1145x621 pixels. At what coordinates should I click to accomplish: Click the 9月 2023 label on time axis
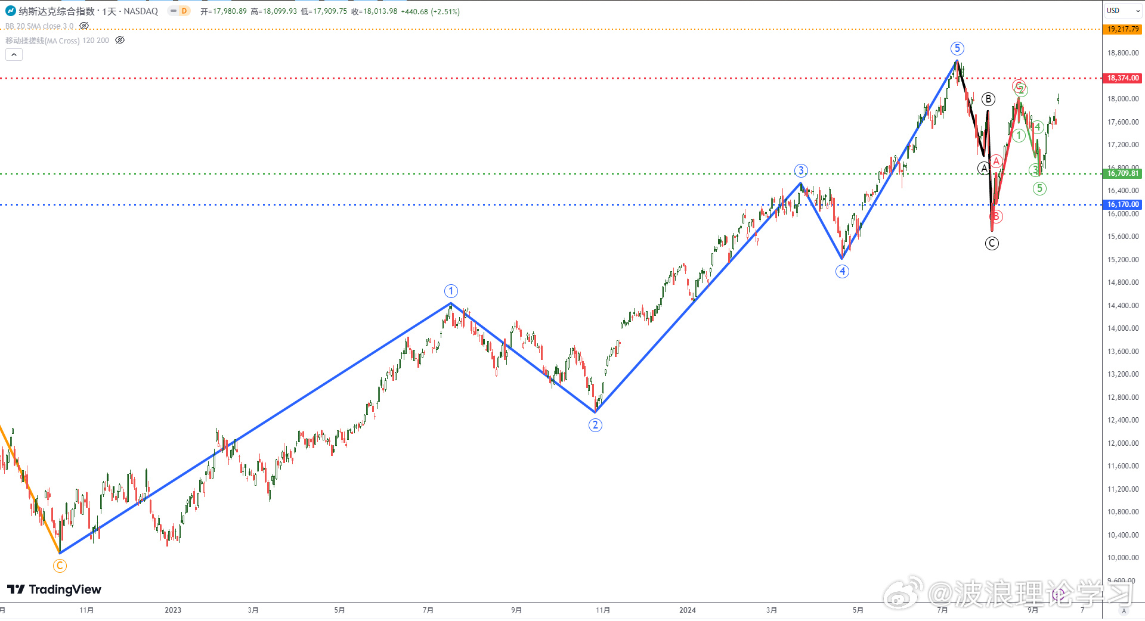point(516,610)
